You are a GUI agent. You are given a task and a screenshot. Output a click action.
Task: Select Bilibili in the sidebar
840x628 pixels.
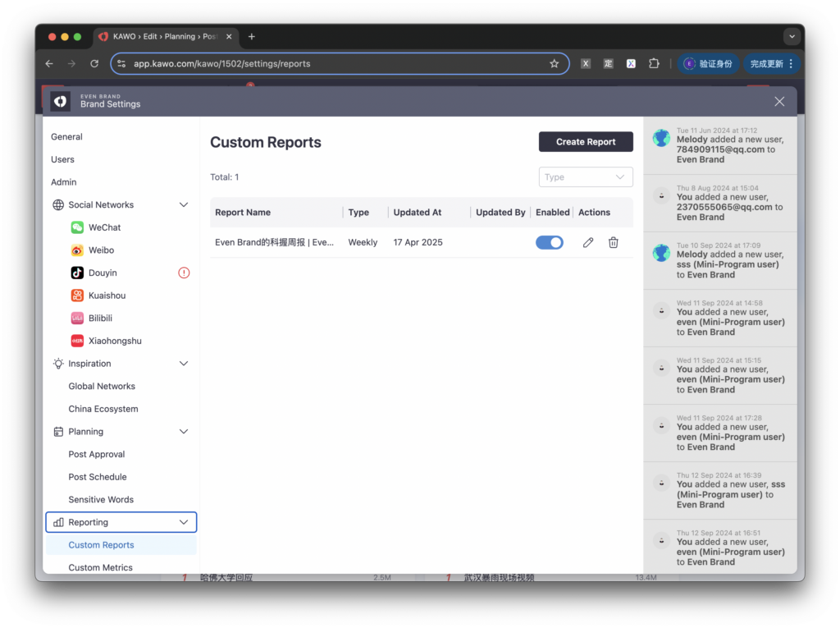(100, 318)
